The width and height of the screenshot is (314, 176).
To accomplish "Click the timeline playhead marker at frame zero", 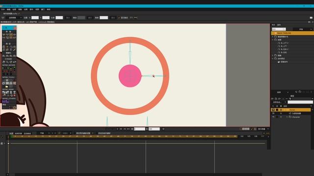I will coord(8,143).
